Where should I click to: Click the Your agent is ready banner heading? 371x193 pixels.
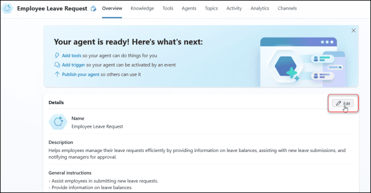[128, 42]
